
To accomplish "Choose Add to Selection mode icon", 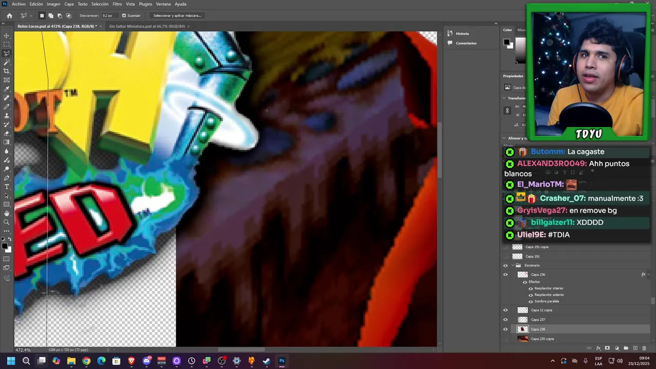I will pos(51,15).
